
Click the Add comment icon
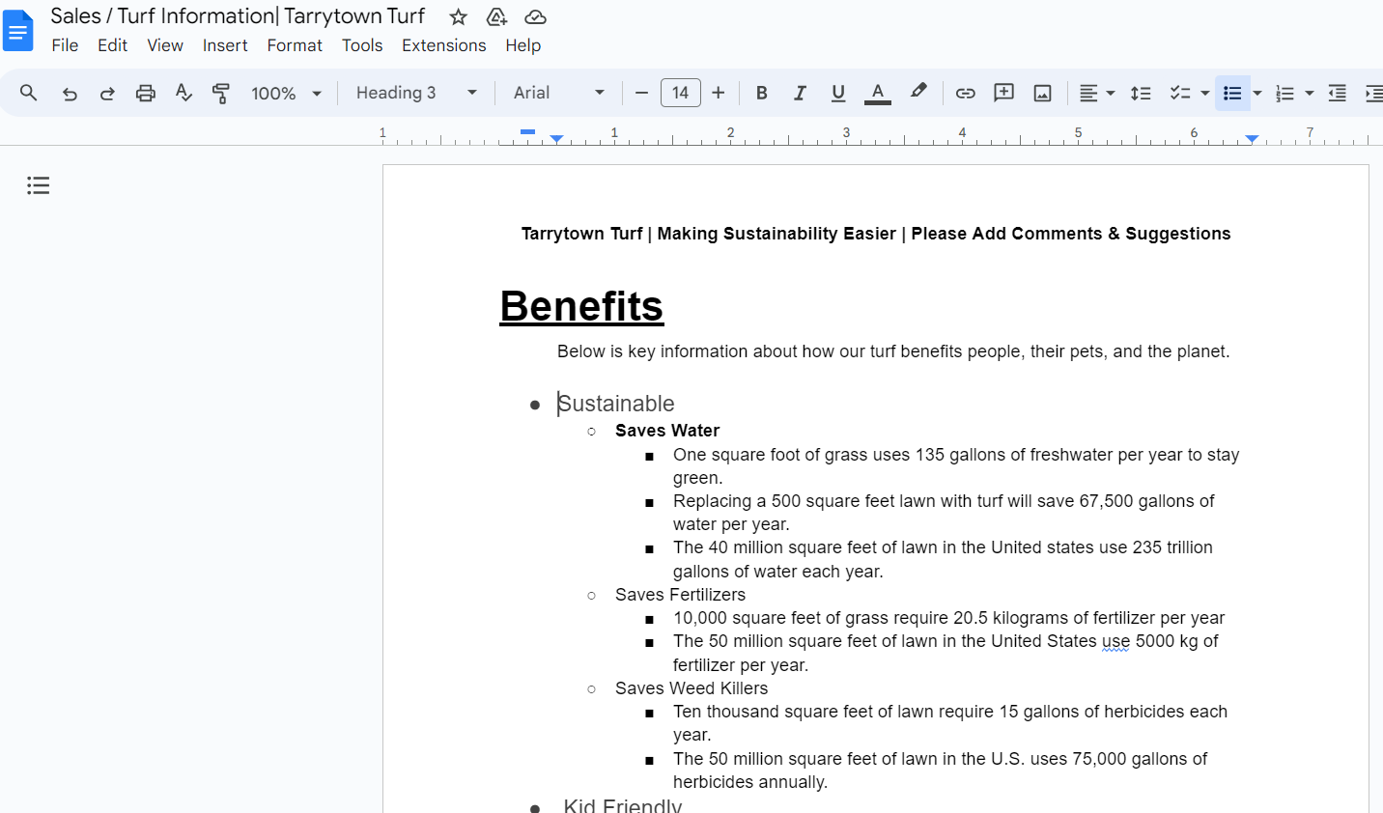[x=1004, y=93]
